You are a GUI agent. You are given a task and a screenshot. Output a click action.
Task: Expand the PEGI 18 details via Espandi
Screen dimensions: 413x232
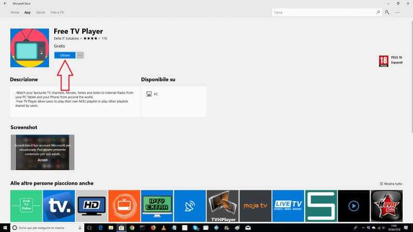(396, 62)
